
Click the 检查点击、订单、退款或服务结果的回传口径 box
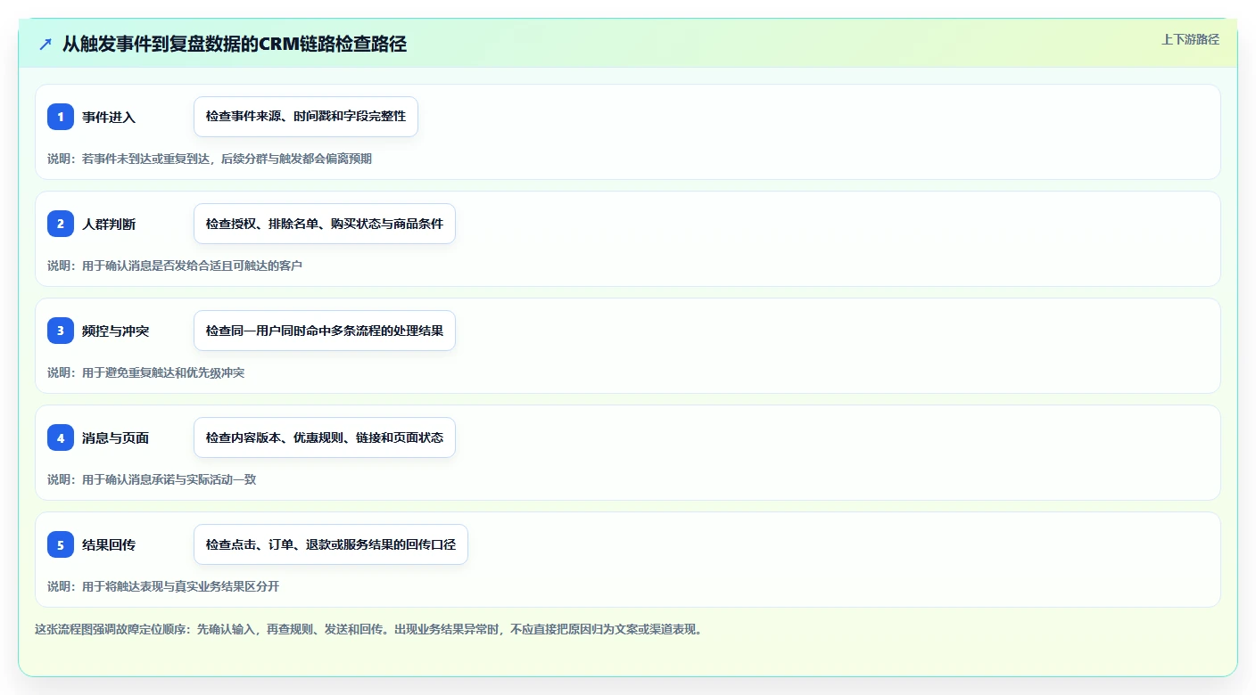point(331,544)
